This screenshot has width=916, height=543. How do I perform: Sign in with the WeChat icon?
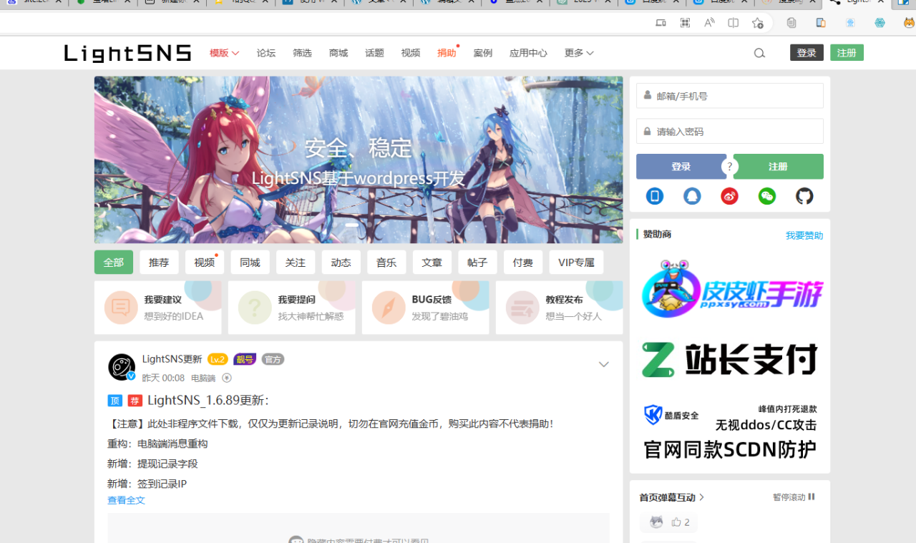click(x=767, y=196)
